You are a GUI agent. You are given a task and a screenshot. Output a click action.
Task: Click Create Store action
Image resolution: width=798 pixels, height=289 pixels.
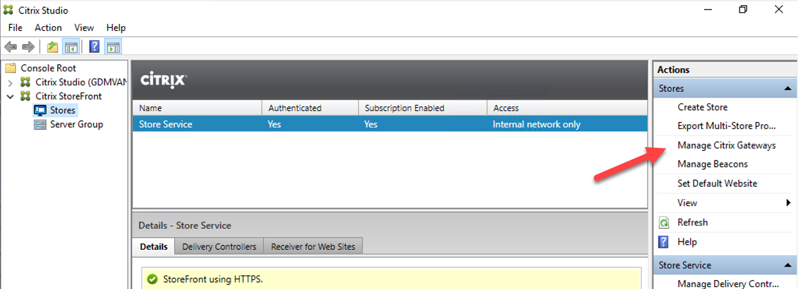click(x=702, y=107)
